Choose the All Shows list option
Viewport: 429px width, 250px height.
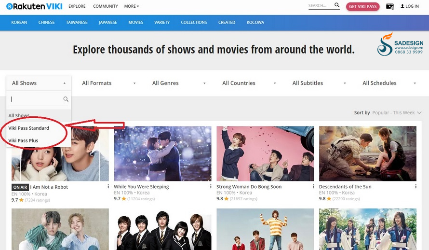point(39,115)
